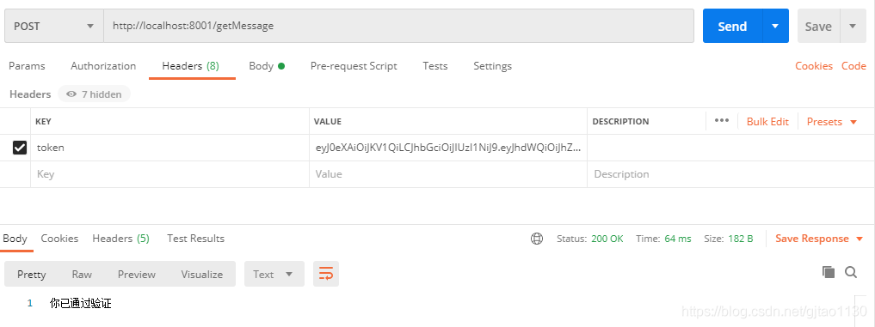Show the 7 hidden headers via eye icon

click(x=95, y=94)
